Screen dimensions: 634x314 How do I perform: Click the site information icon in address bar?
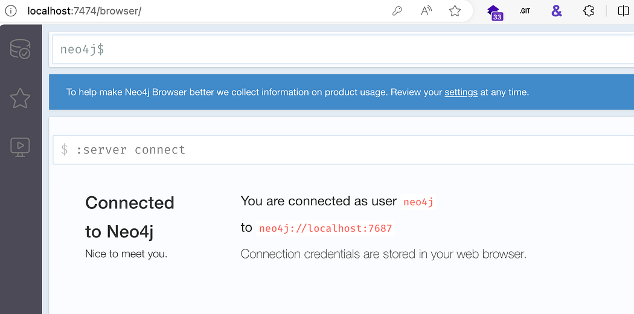click(x=10, y=11)
